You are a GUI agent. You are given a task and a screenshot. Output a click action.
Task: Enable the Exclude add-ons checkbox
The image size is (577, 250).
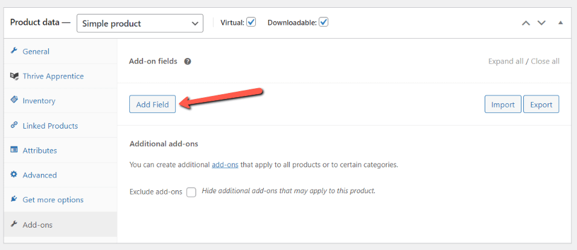click(191, 192)
